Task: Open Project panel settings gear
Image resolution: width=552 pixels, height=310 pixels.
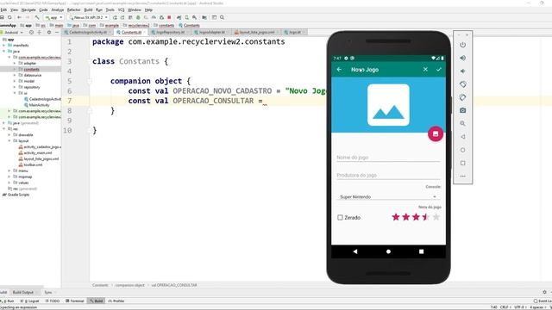Action: click(x=49, y=33)
